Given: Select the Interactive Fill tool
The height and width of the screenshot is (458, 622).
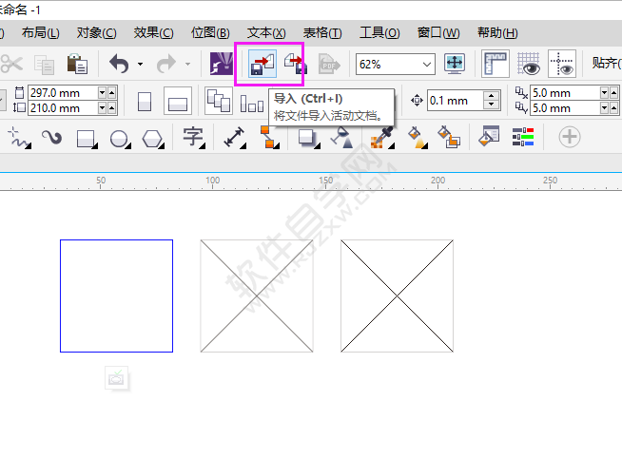Looking at the screenshot, I should click(x=418, y=138).
